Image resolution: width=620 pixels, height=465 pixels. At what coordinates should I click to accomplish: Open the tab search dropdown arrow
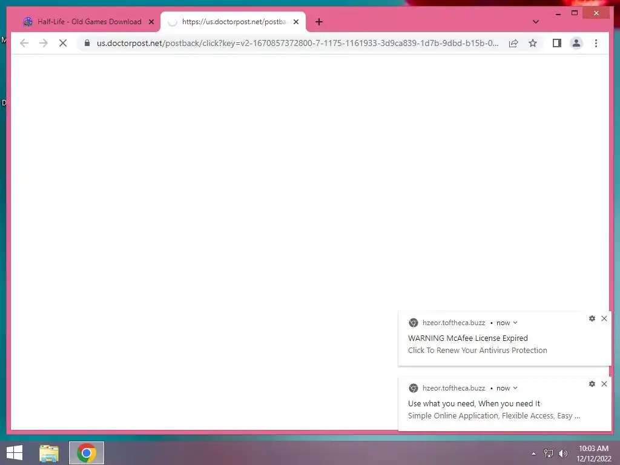coord(536,22)
